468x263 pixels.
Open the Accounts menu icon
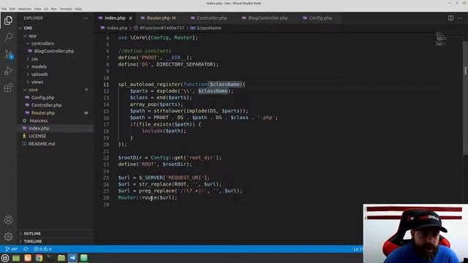tap(8, 220)
